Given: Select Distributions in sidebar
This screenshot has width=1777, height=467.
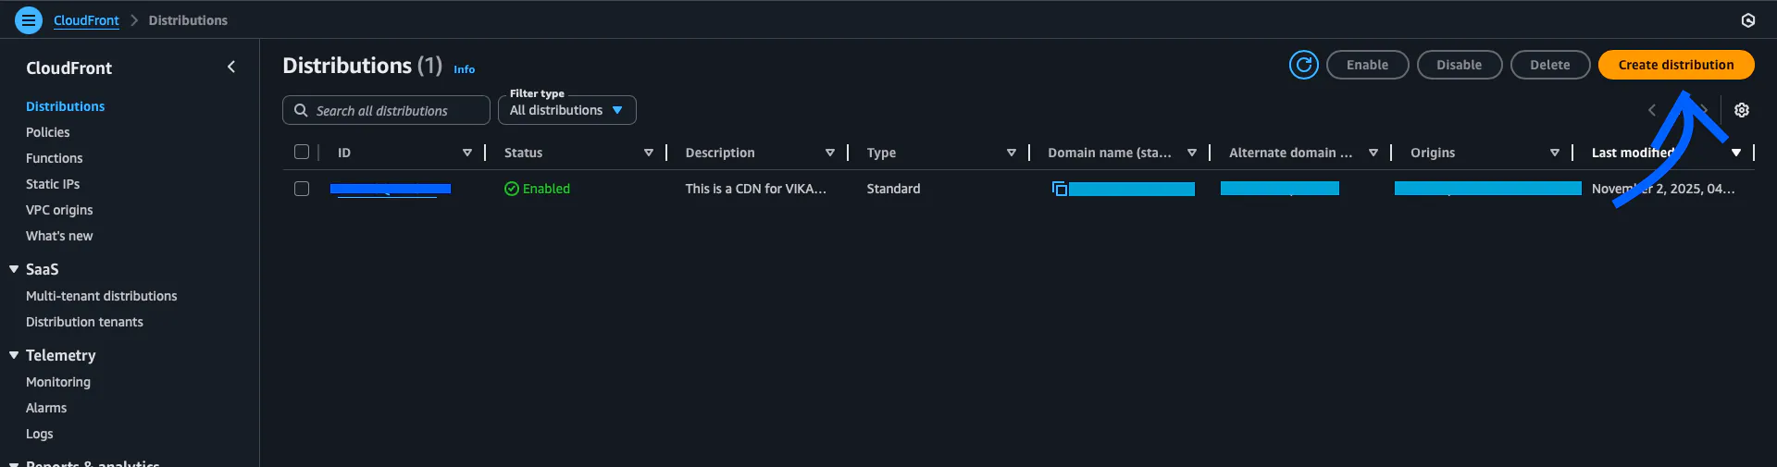Looking at the screenshot, I should (65, 106).
